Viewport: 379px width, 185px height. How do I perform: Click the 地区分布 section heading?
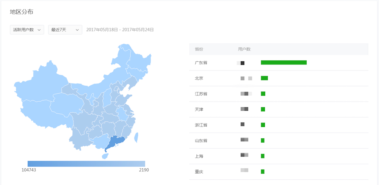pyautogui.click(x=22, y=12)
